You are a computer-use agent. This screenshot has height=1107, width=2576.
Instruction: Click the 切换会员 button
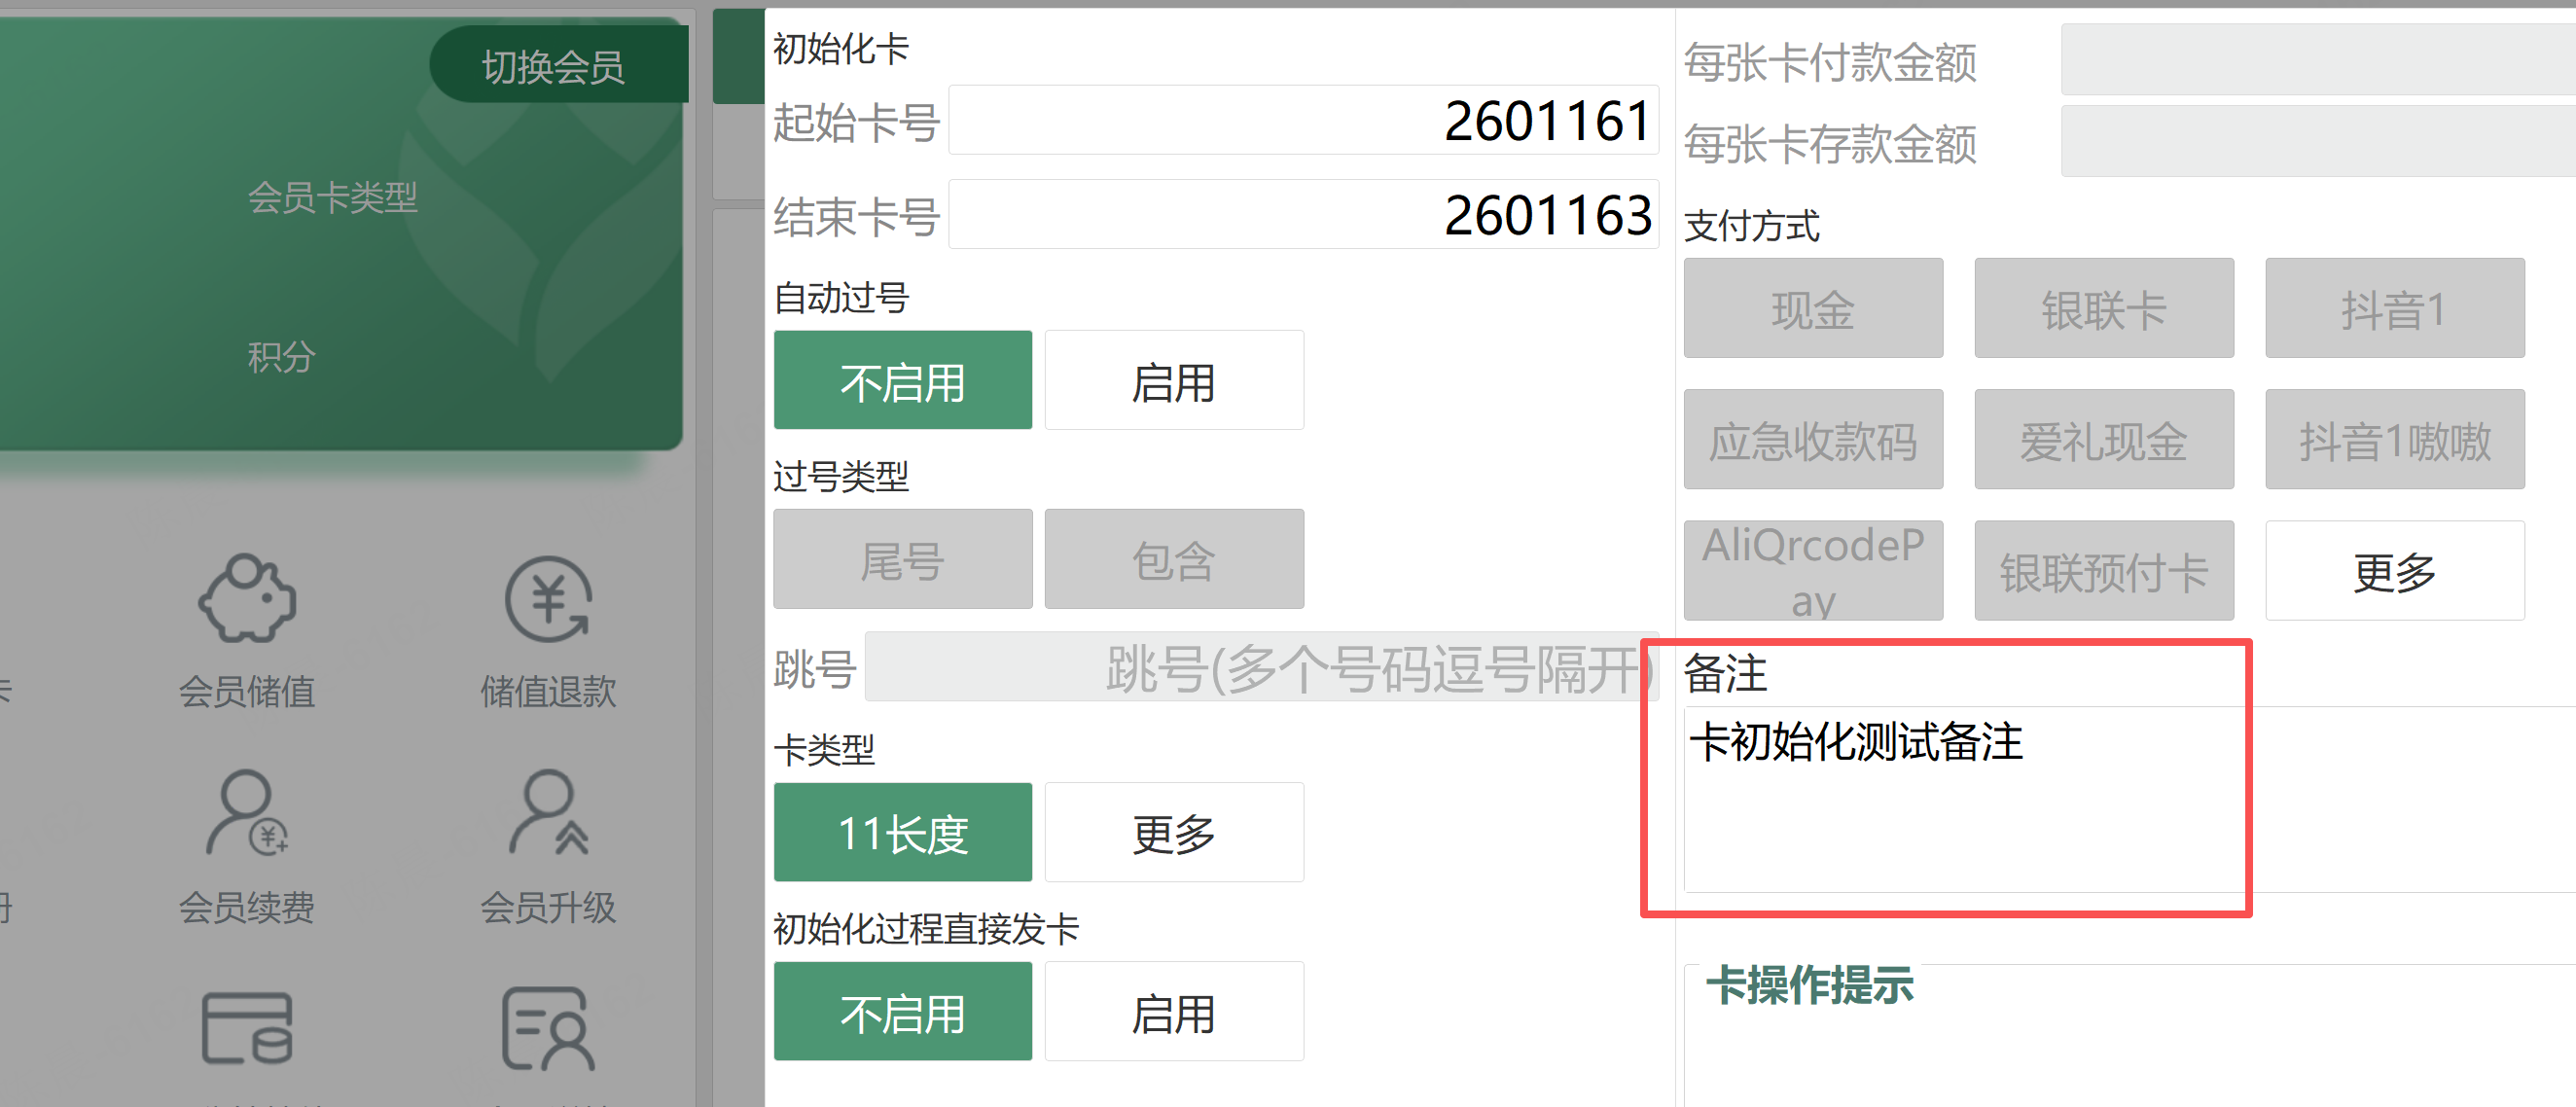tap(554, 66)
